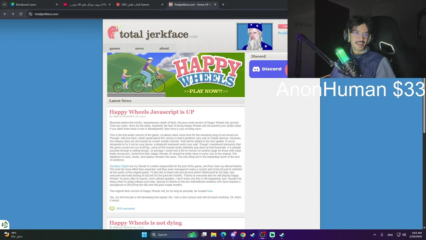Go forward using browser forward arrow

[x=13, y=14]
